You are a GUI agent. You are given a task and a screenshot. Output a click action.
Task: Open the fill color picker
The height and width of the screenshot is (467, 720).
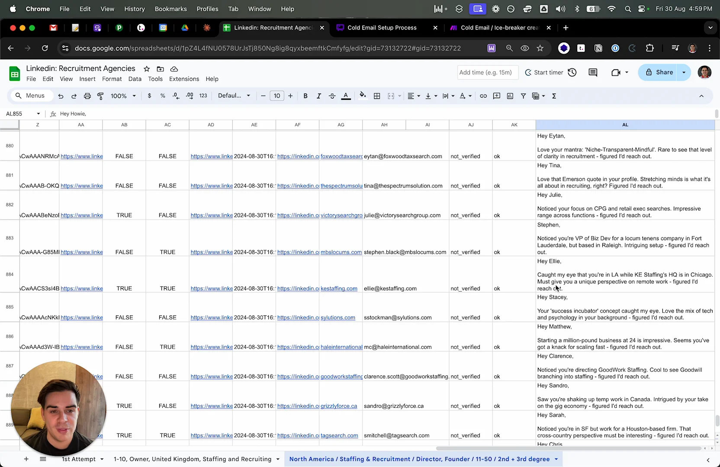coord(363,96)
